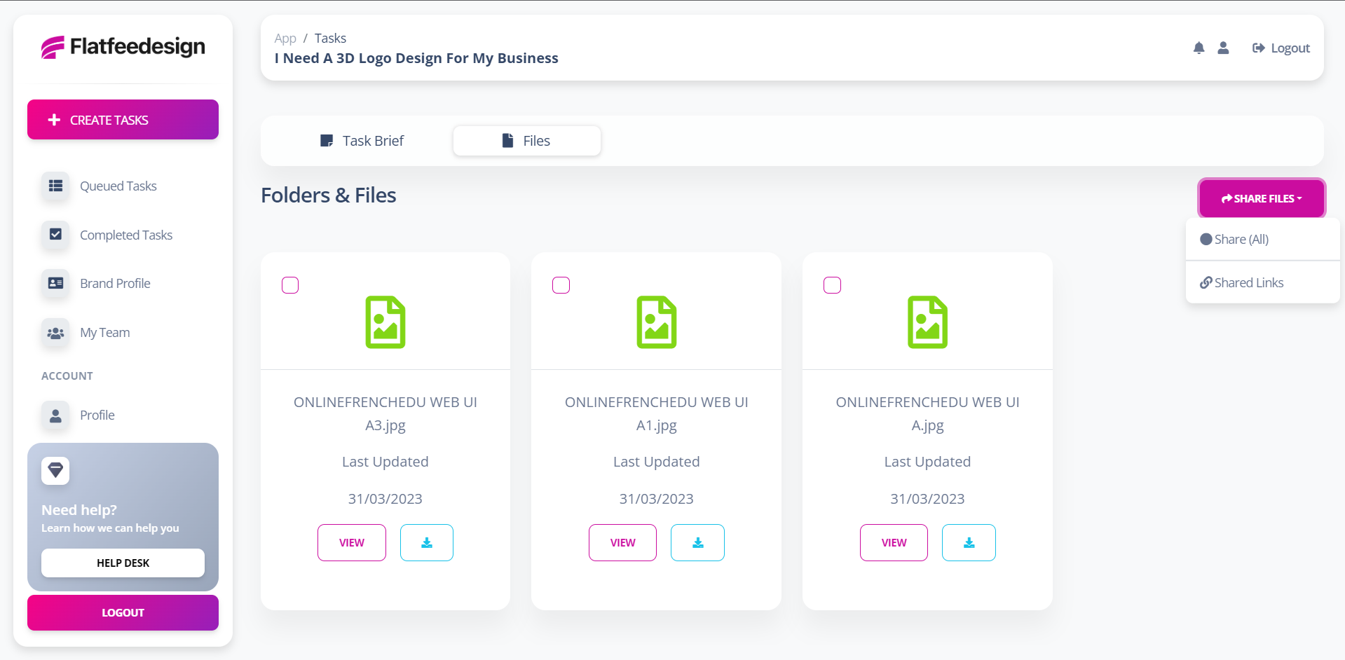Click ONLINEFRENCHEDU WEB UI A.jpg filename
Image resolution: width=1345 pixels, height=660 pixels.
coord(928,413)
